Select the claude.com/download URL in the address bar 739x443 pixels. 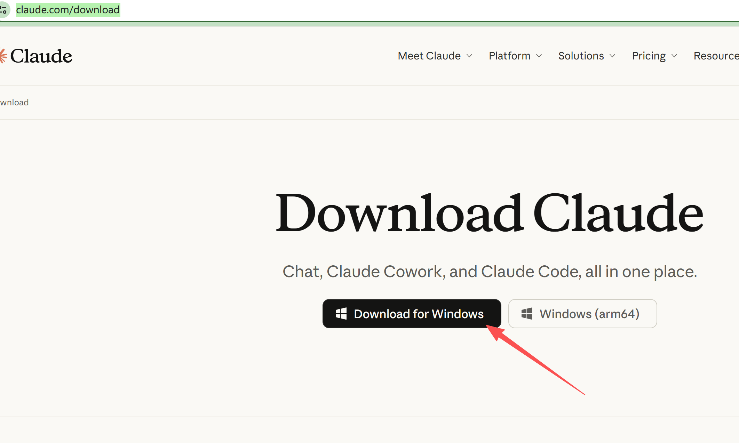click(x=68, y=10)
